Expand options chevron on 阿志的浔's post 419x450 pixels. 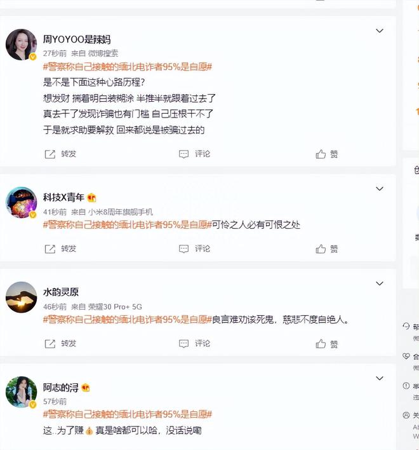(x=380, y=378)
